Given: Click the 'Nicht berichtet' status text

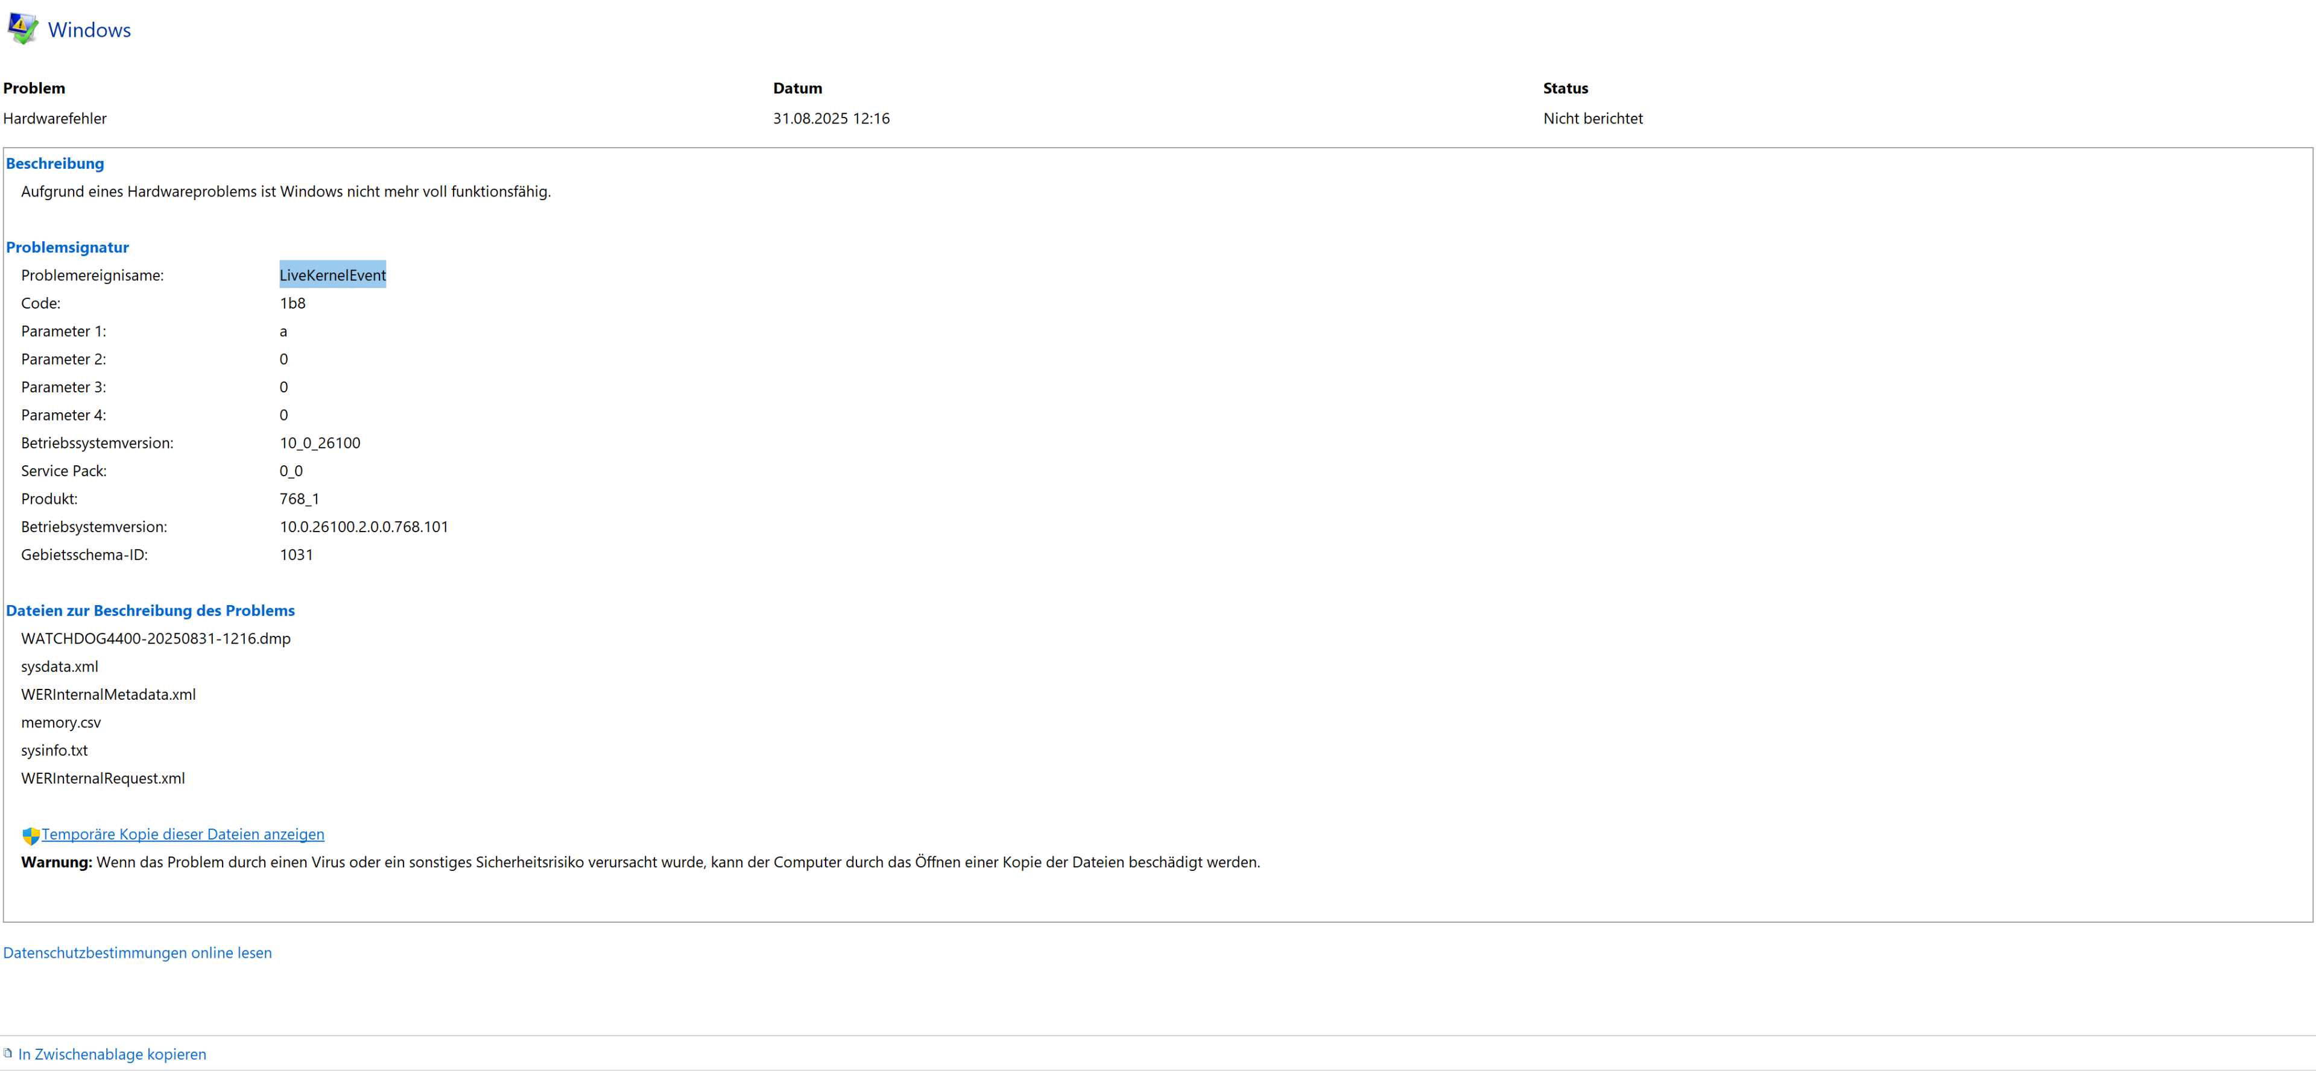Looking at the screenshot, I should [x=1592, y=118].
